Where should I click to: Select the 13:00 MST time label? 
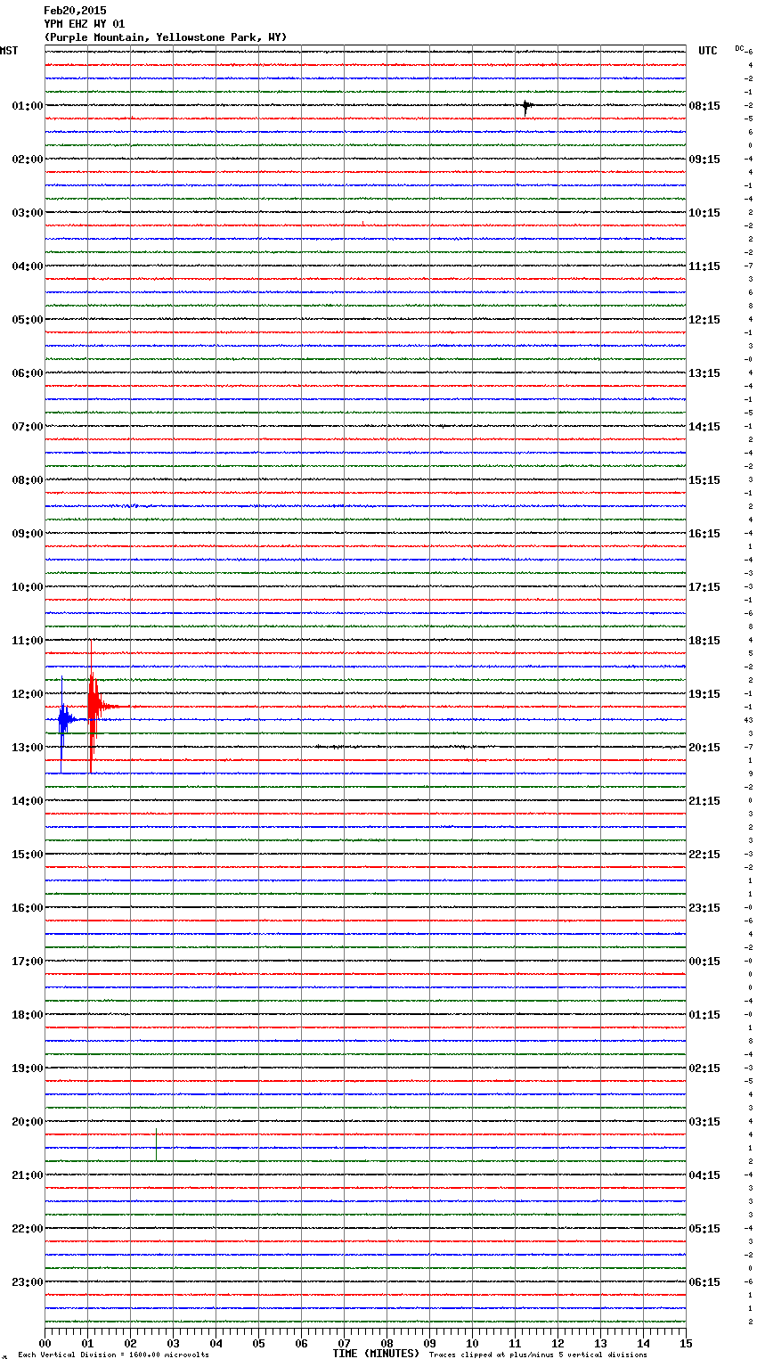point(28,748)
